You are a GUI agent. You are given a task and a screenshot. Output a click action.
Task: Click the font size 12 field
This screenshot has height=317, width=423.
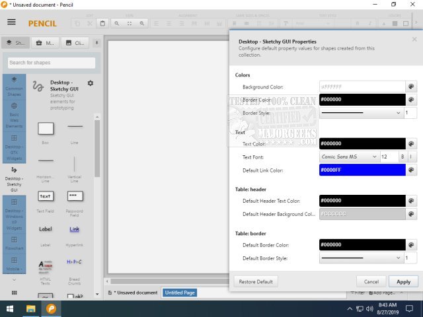tap(389, 157)
